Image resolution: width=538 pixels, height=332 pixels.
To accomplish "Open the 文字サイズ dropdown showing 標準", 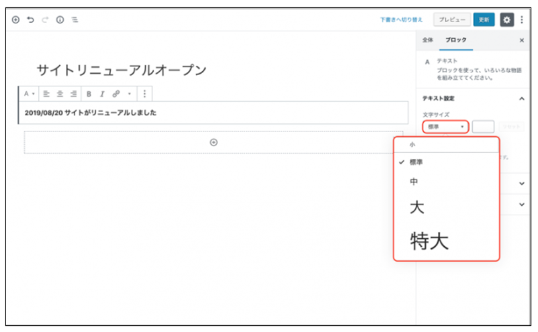I will pyautogui.click(x=445, y=127).
